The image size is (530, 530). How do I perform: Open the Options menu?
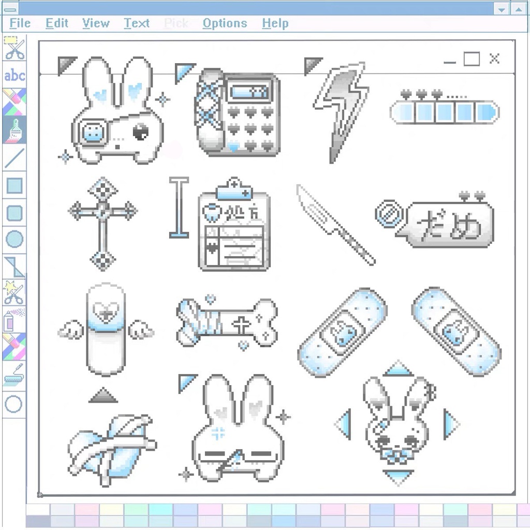pyautogui.click(x=225, y=23)
